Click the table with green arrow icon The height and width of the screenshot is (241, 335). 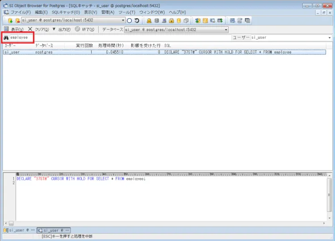coord(220,21)
